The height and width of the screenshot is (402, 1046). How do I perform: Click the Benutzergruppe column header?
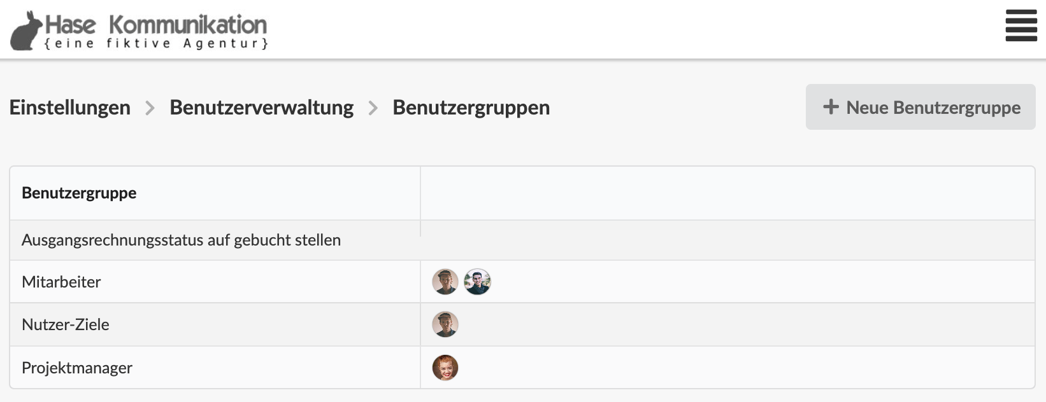[x=79, y=193]
